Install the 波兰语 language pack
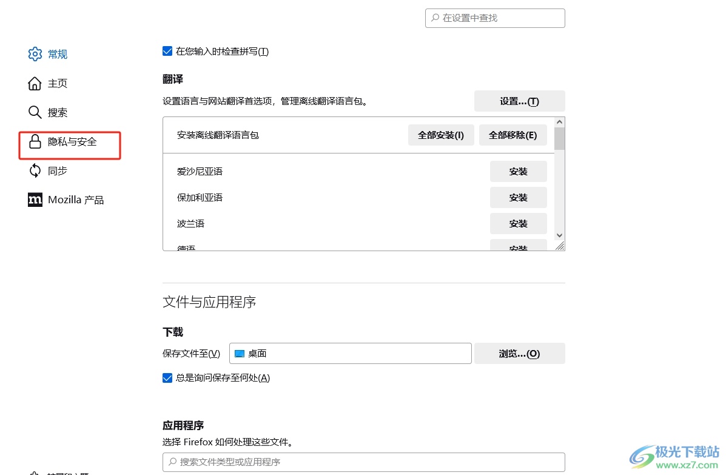This screenshot has height=475, width=726. pos(518,224)
